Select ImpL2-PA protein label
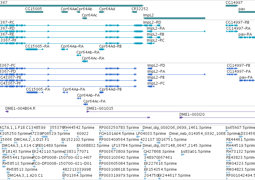This screenshot has height=180, width=255. coord(156,71)
